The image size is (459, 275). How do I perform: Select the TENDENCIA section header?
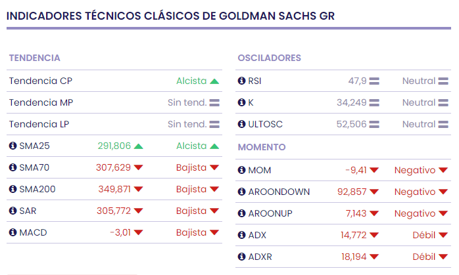(34, 58)
